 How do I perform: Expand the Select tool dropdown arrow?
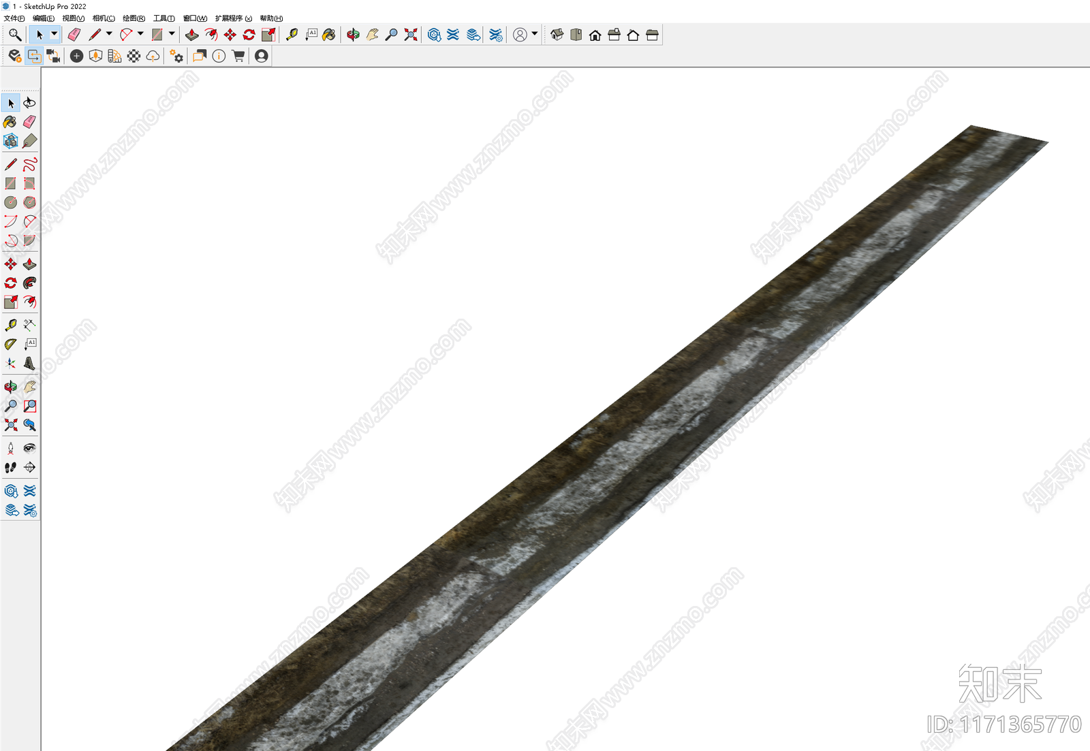(x=54, y=34)
